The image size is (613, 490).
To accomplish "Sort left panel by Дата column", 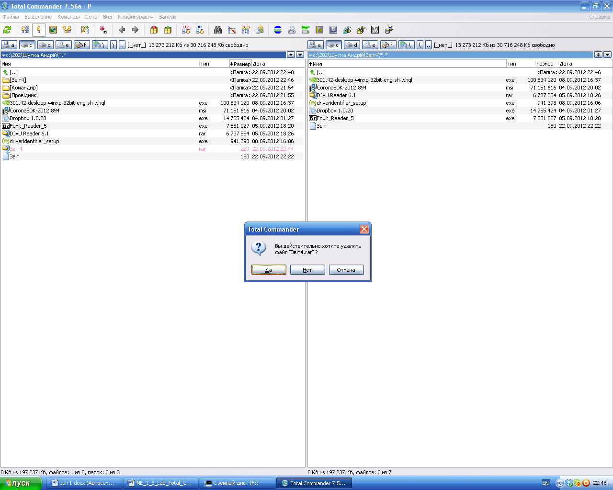I will click(x=278, y=64).
